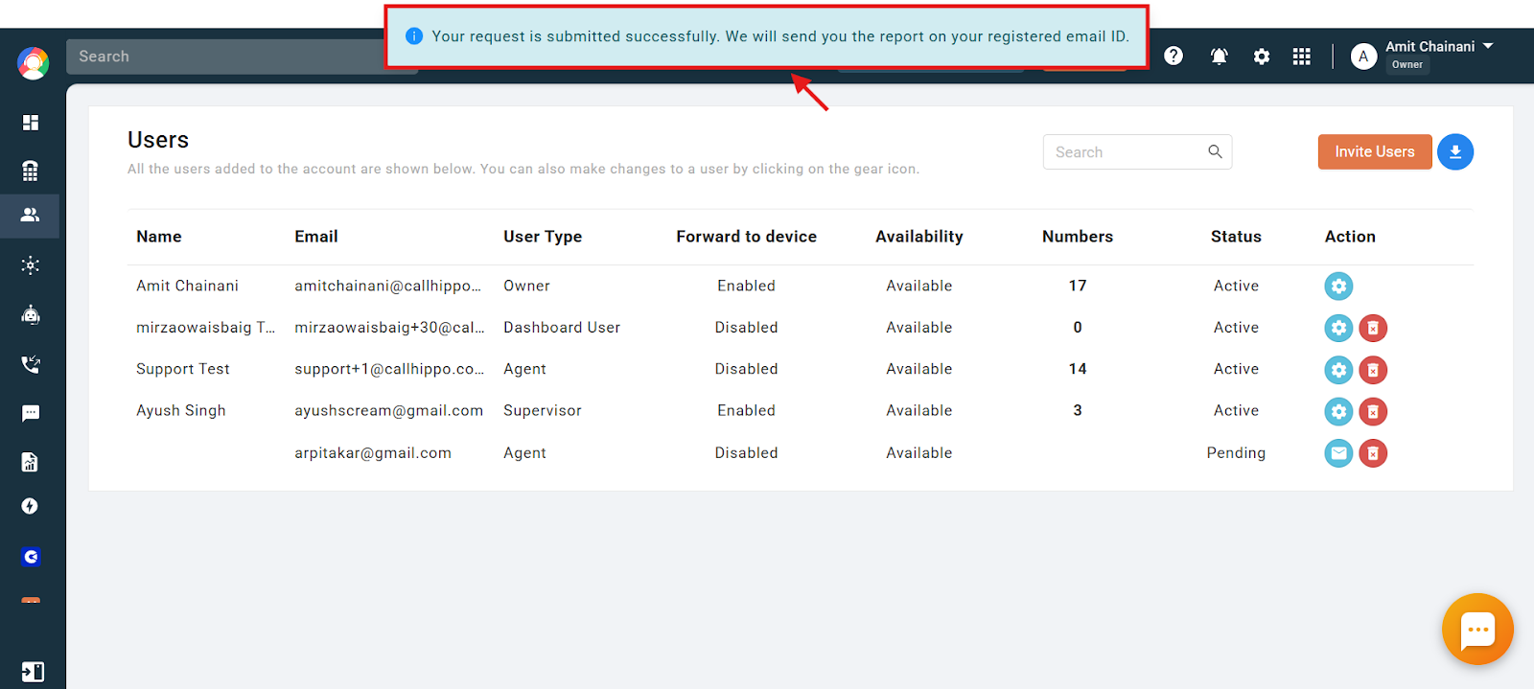Click the arpitakar@gmail.com email cell
This screenshot has width=1534, height=689.
tap(373, 452)
